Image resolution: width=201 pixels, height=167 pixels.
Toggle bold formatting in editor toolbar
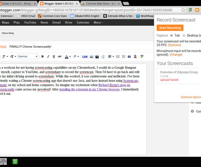pyautogui.click(x=42, y=56)
